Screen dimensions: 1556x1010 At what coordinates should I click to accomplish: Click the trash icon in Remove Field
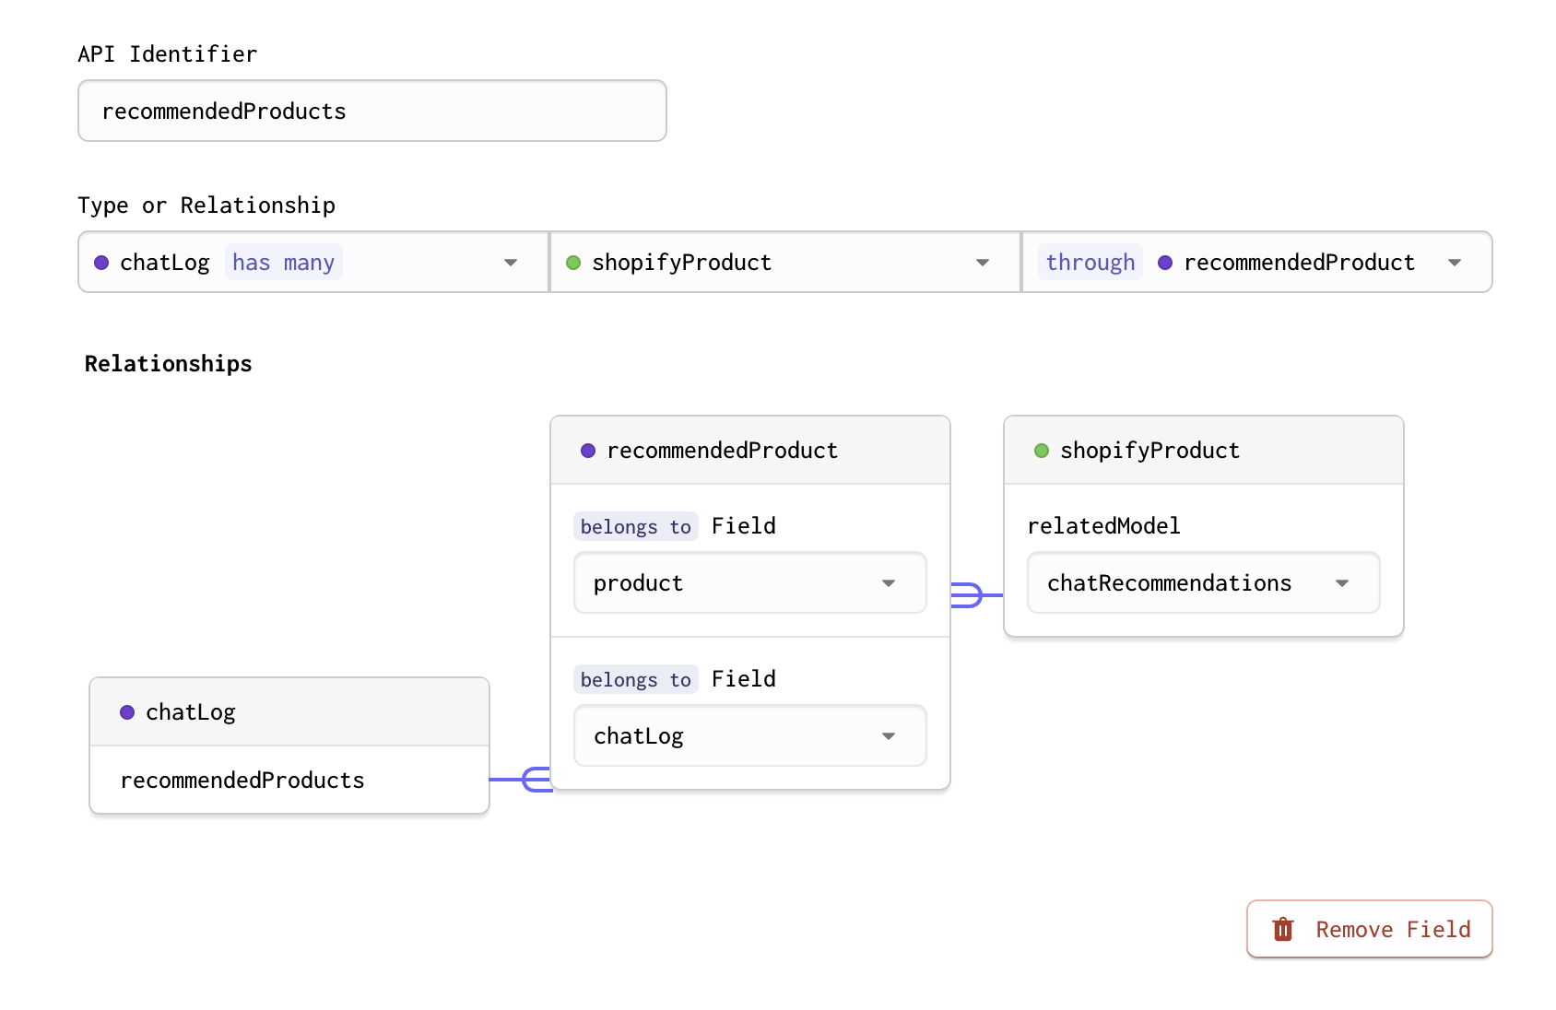[x=1281, y=929]
